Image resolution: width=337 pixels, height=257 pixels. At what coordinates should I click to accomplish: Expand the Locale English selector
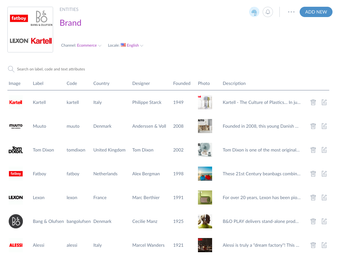click(x=135, y=45)
